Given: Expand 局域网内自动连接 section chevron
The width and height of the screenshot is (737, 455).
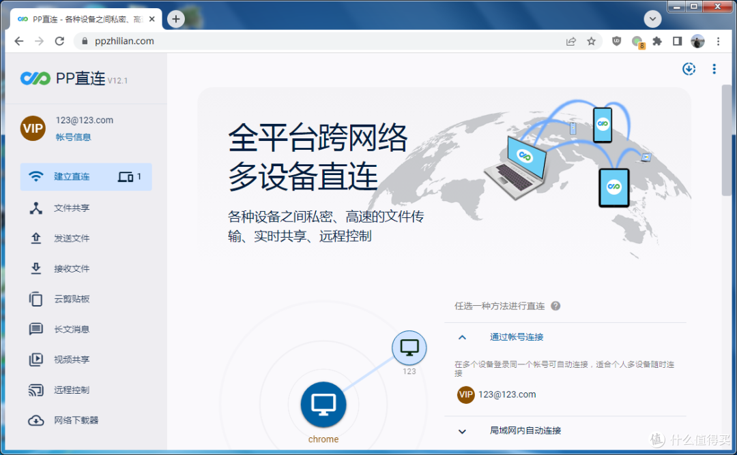Looking at the screenshot, I should tap(462, 431).
